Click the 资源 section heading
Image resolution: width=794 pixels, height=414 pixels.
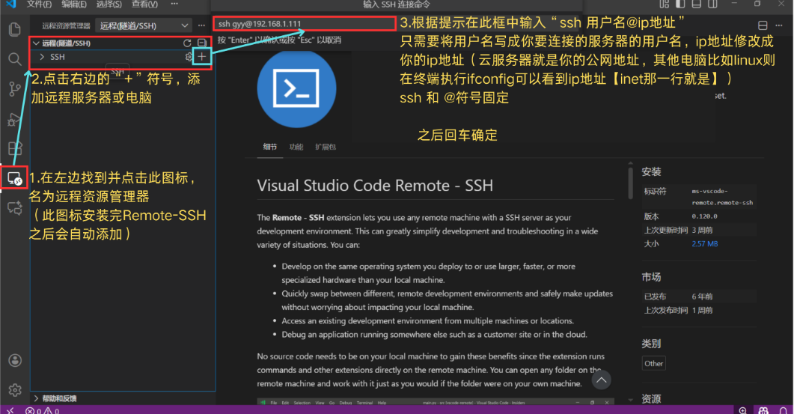click(651, 399)
